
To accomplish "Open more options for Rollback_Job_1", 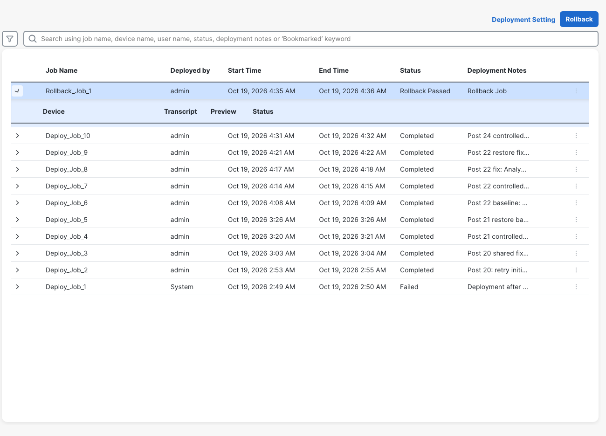I will tap(576, 91).
